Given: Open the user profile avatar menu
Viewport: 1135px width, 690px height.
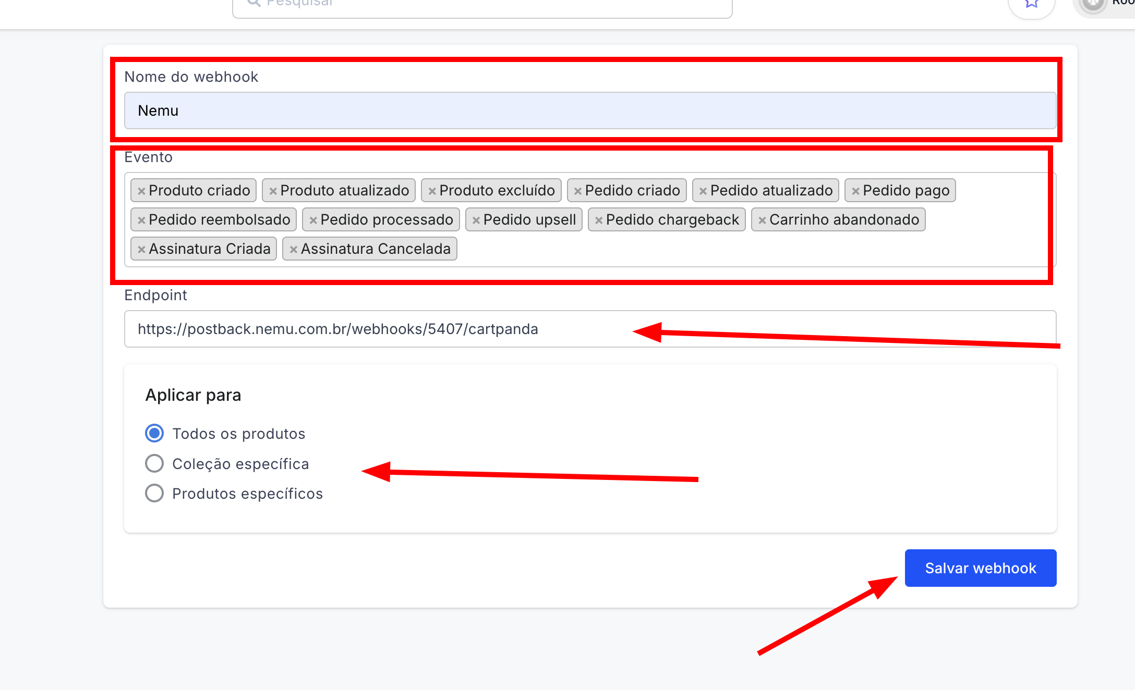Looking at the screenshot, I should pos(1092,5).
